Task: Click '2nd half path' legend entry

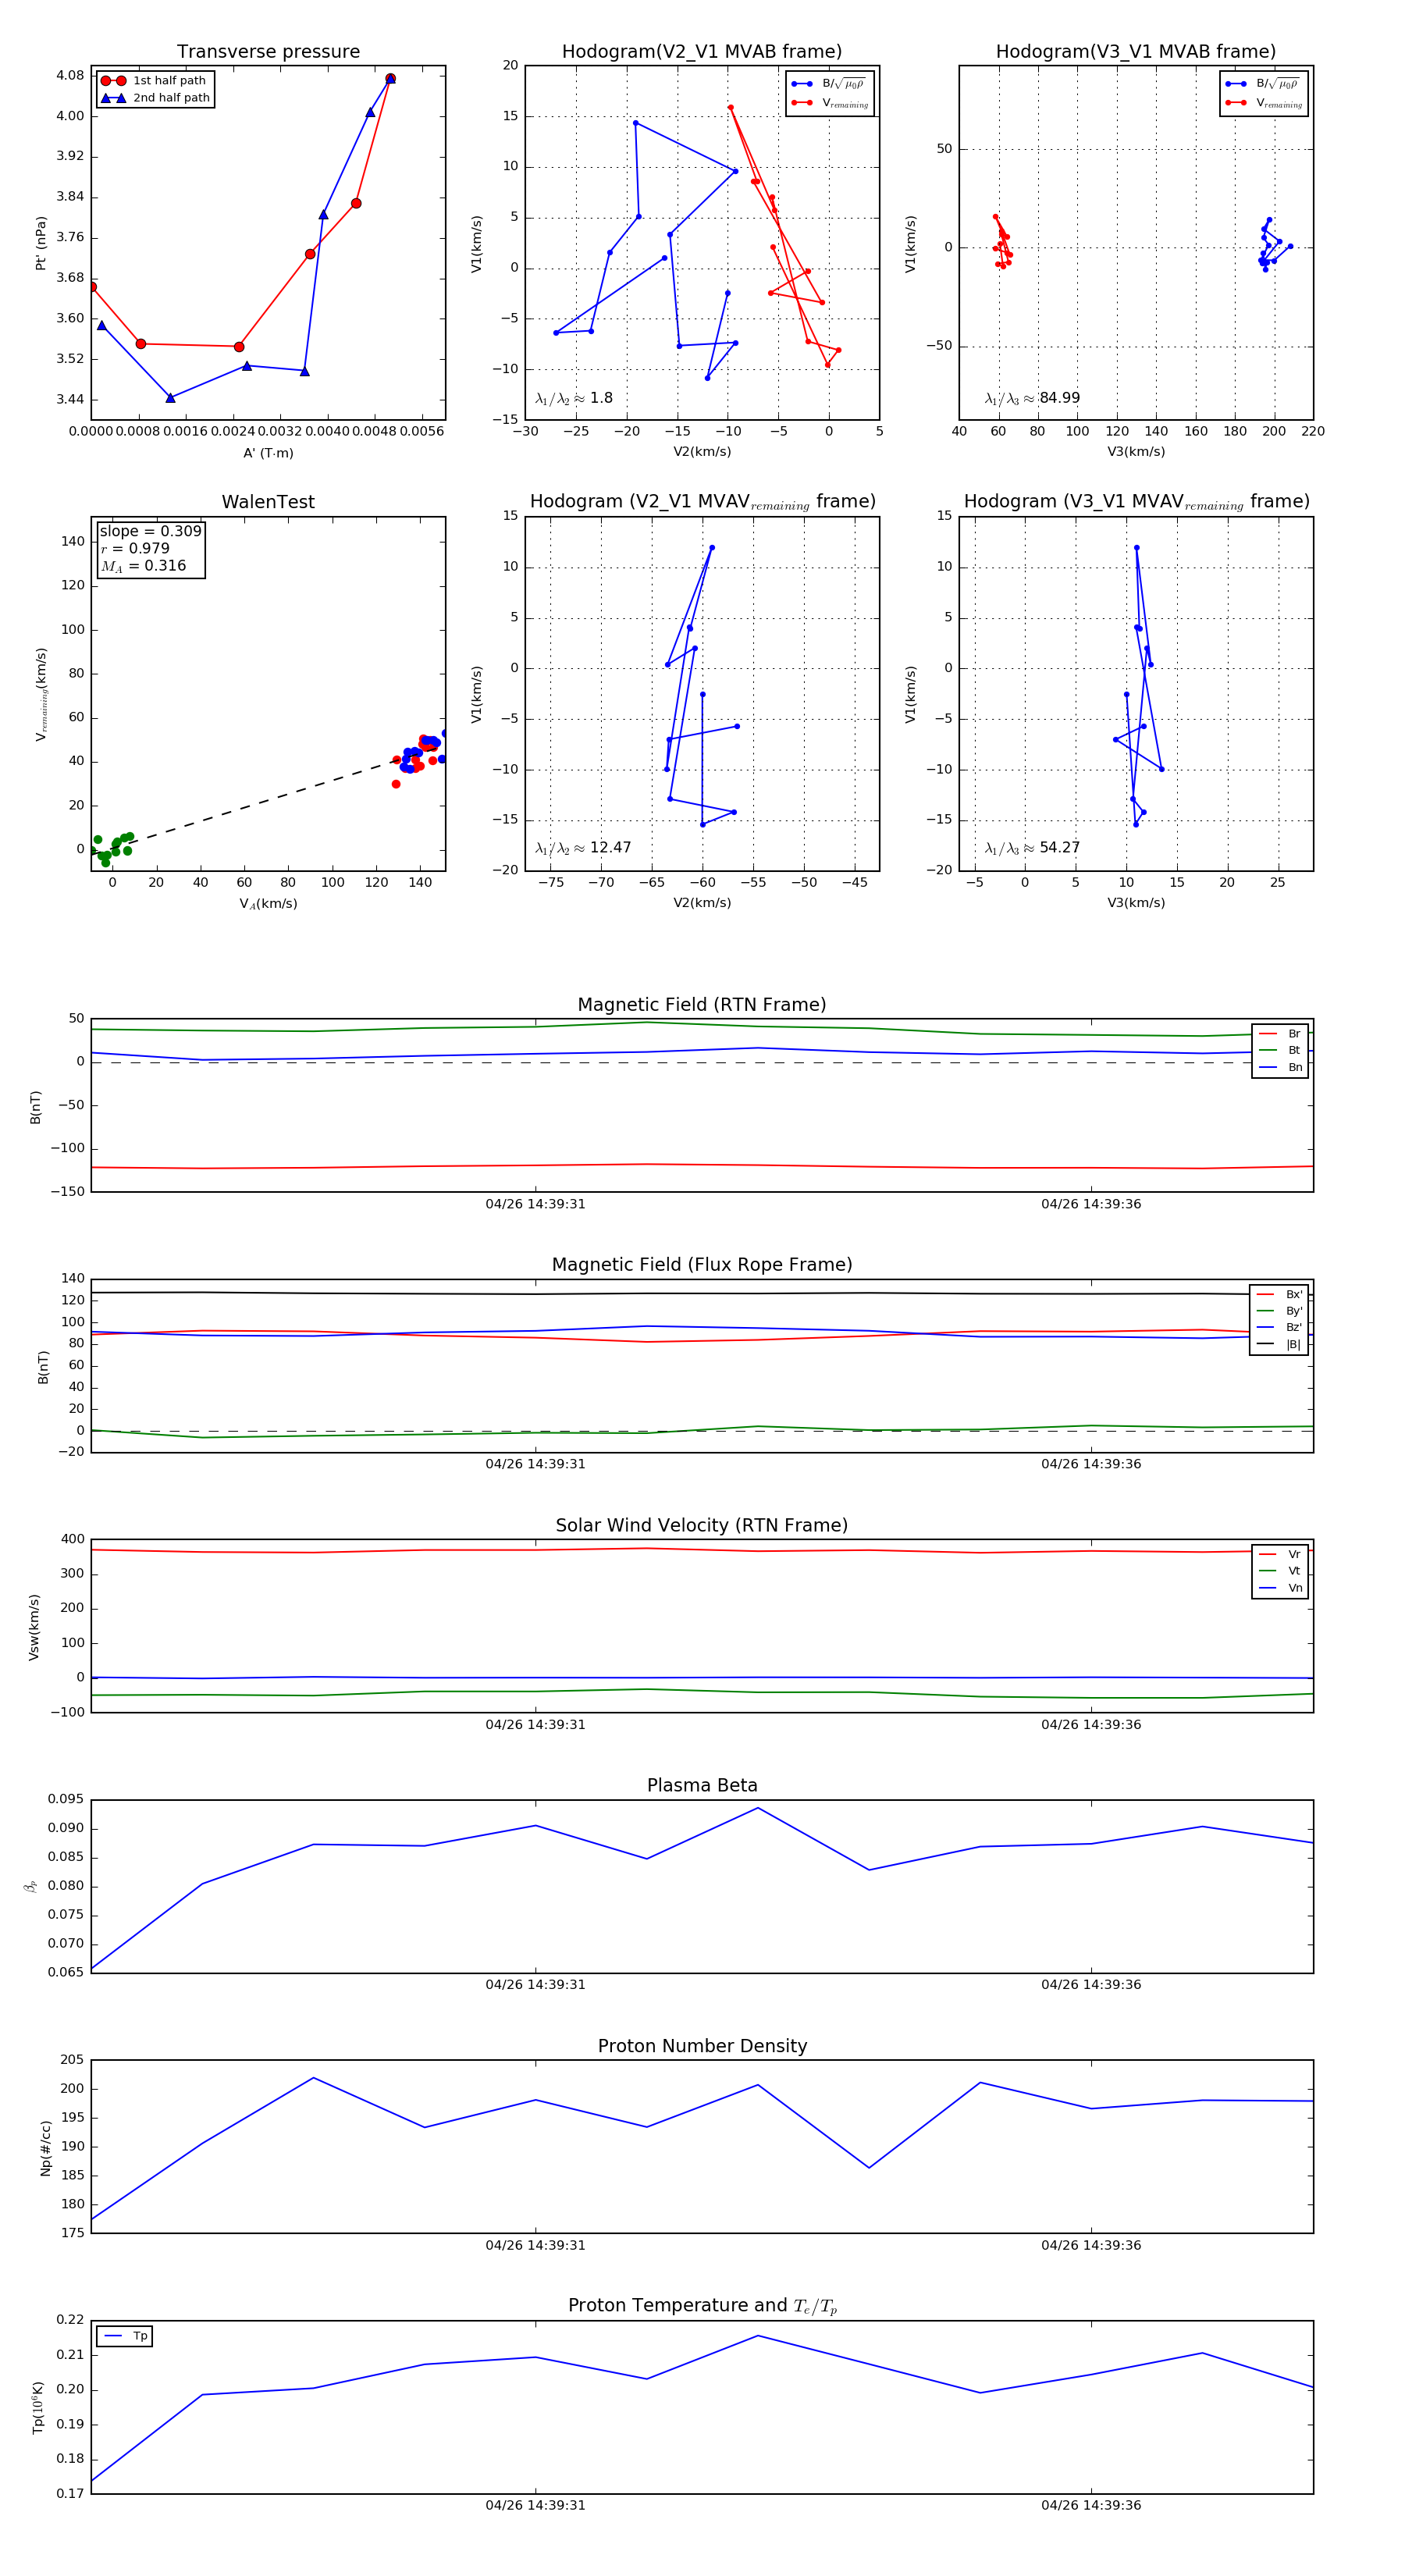Action: 155,98
